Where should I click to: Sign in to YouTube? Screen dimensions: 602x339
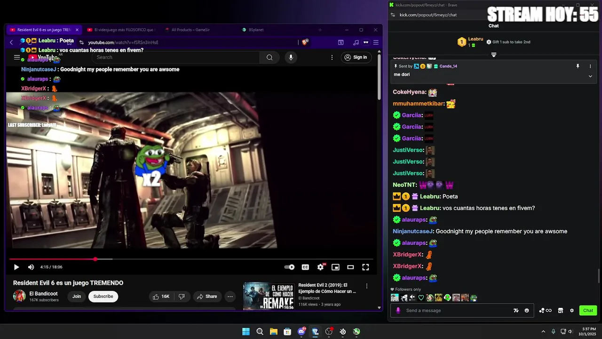click(356, 57)
